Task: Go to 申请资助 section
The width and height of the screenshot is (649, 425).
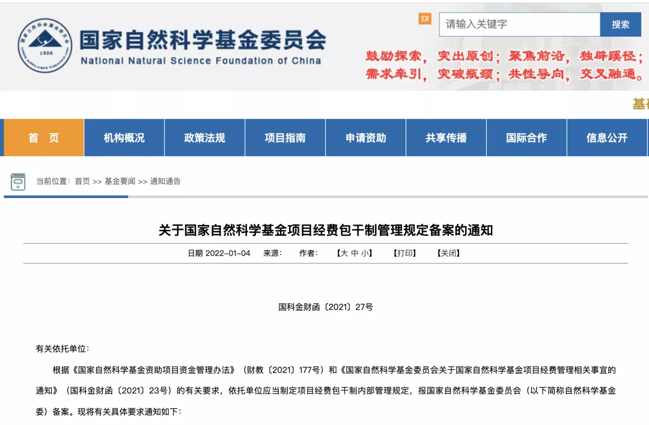Action: coord(366,137)
